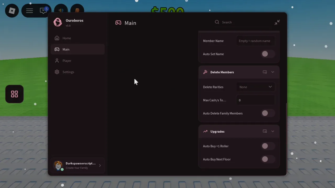Enable Auto Delete Family Members

268,113
